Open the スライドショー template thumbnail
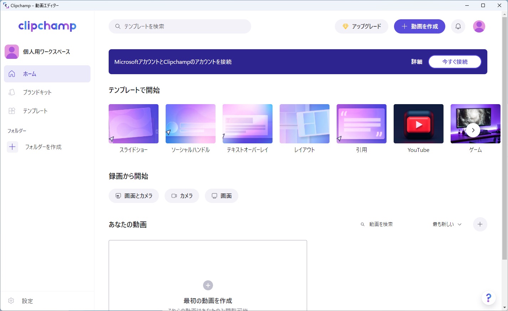 click(134, 124)
